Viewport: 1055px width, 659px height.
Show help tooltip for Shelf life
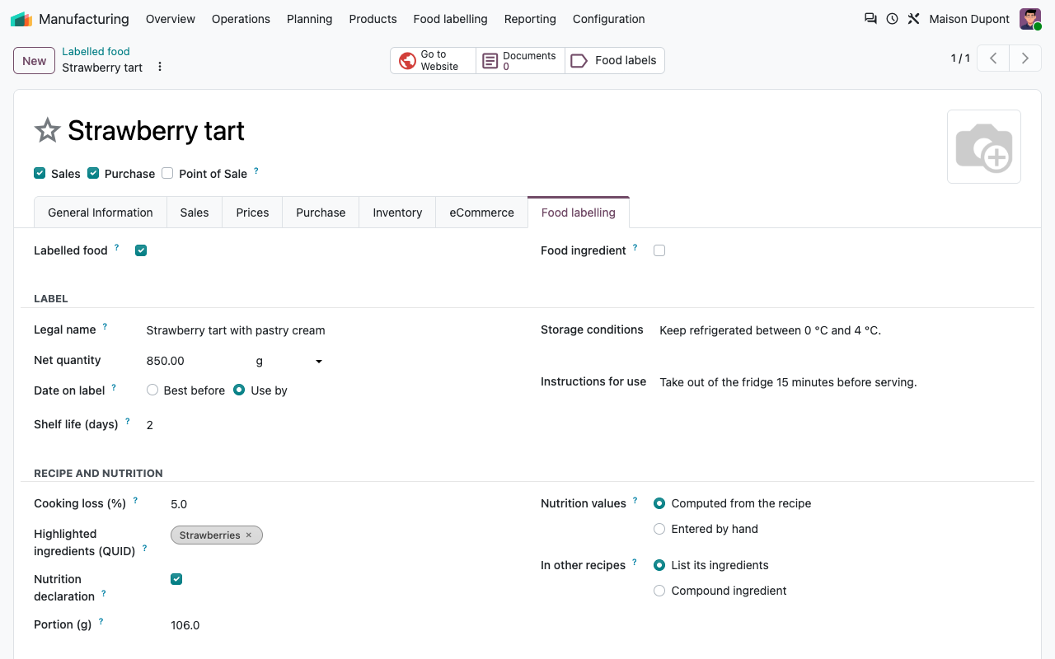pyautogui.click(x=128, y=421)
